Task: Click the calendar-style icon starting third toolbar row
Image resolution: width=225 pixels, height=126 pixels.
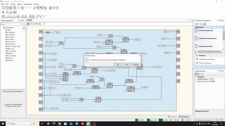Action: [3, 17]
